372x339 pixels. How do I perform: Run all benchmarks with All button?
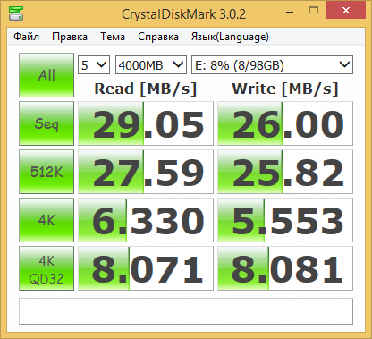pyautogui.click(x=46, y=75)
